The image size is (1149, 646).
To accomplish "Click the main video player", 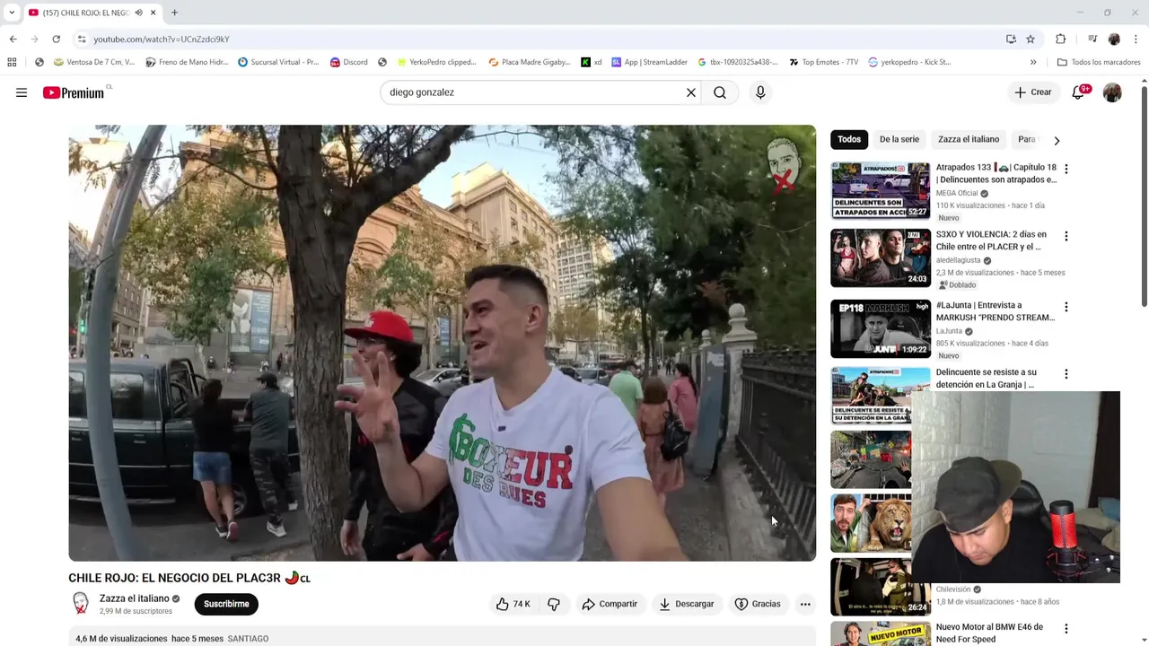I will (x=443, y=343).
